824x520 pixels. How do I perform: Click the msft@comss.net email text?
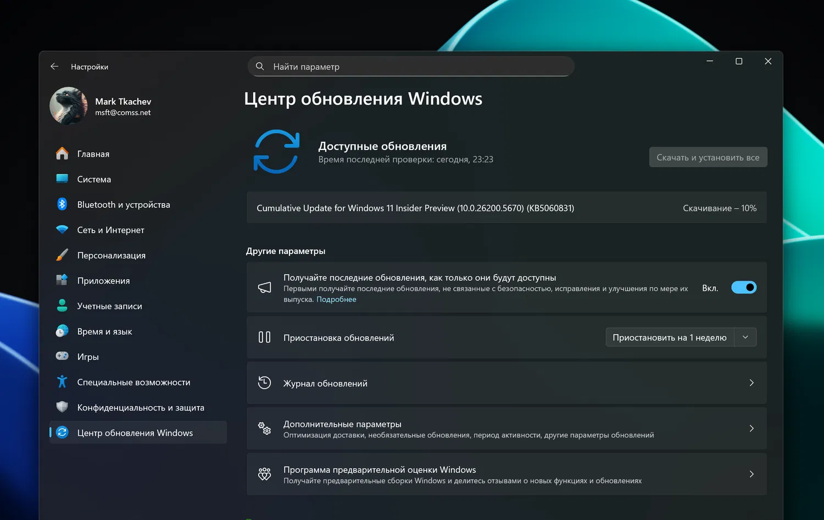(123, 113)
